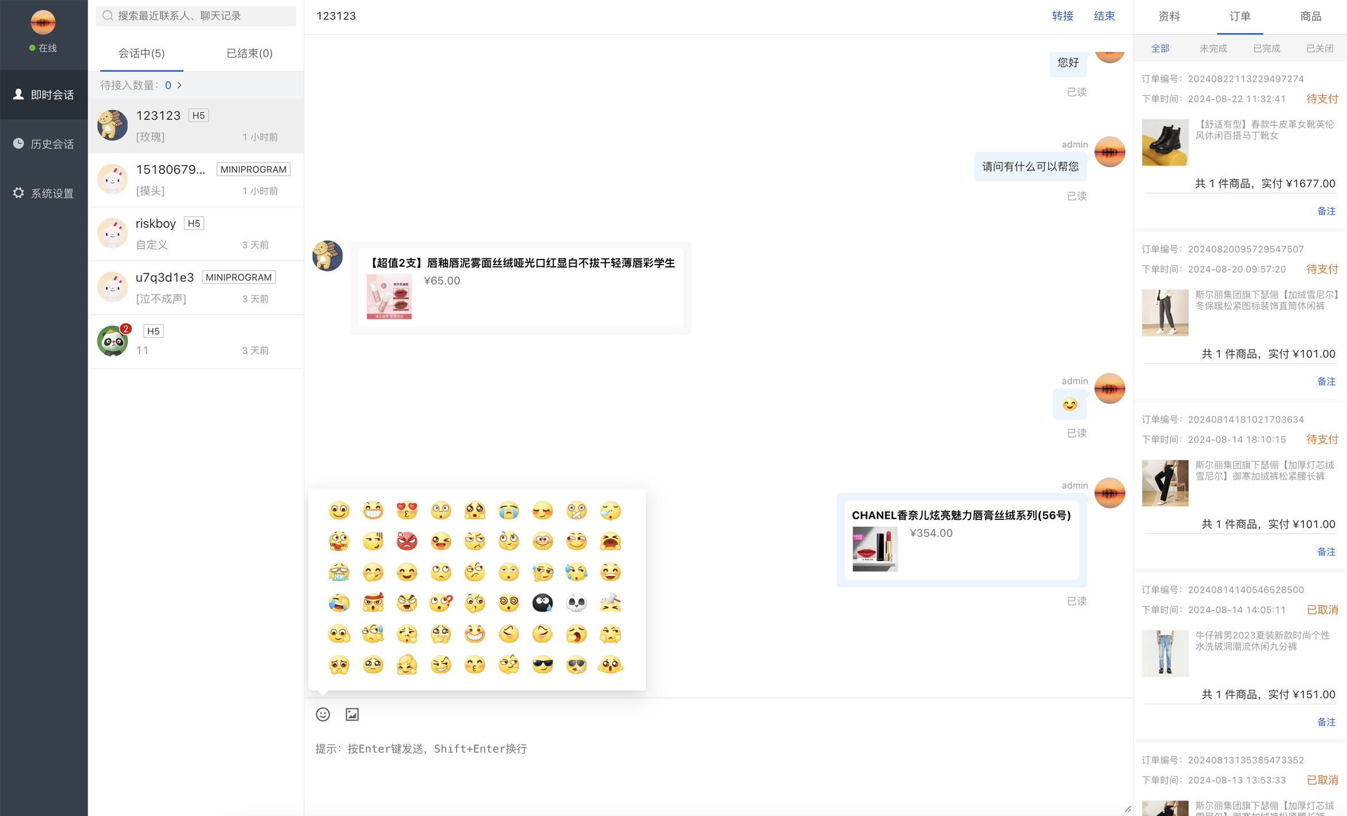Insert the question-mark confused emoji
Image resolution: width=1347 pixels, height=816 pixels.
(440, 602)
